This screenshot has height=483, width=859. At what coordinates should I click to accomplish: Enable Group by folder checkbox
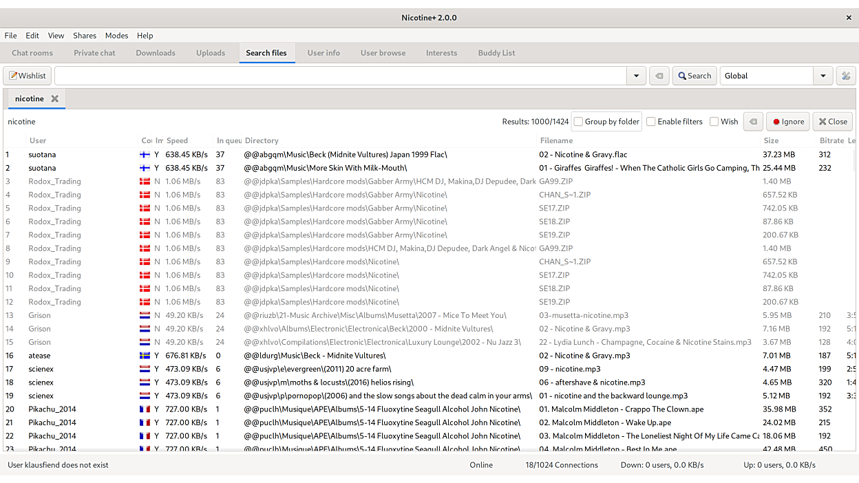[579, 122]
